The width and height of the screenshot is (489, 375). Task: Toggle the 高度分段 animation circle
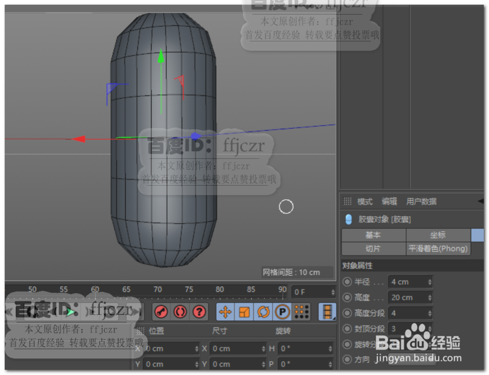[x=347, y=313]
